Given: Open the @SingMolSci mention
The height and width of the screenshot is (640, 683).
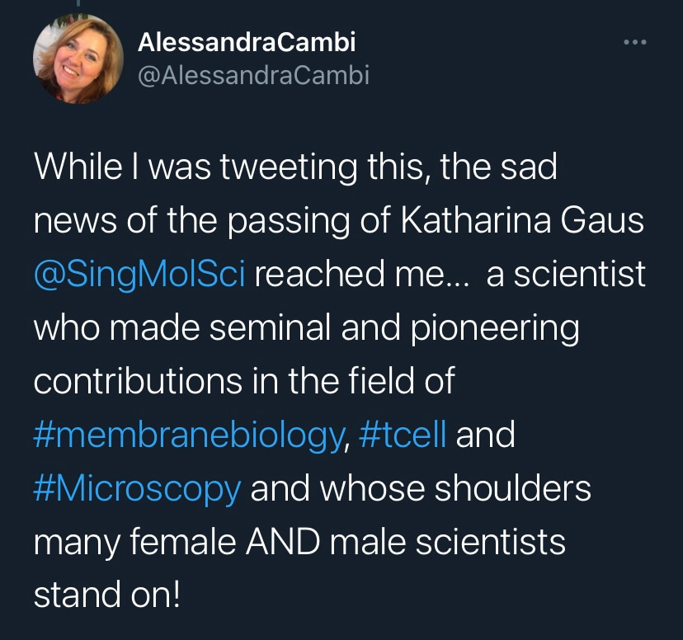Looking at the screenshot, I should [x=139, y=275].
